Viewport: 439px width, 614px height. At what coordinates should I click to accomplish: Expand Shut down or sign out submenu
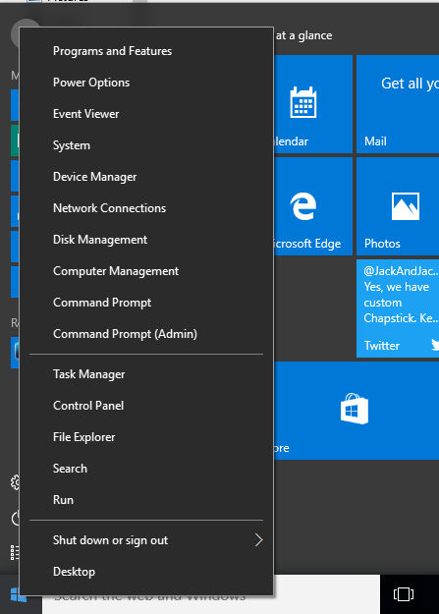coord(146,540)
